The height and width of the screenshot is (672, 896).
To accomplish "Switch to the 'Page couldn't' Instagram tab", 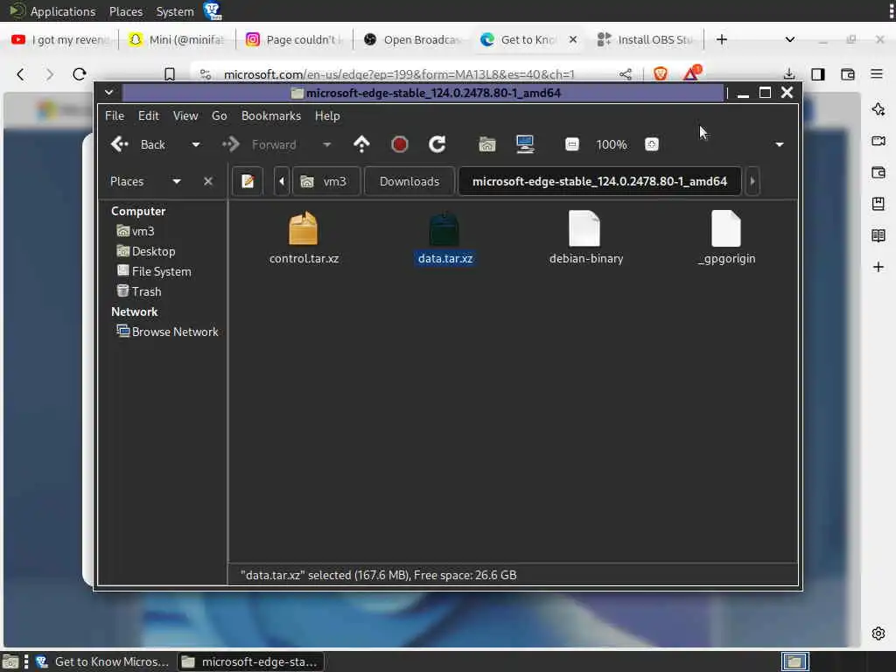I will click(294, 39).
